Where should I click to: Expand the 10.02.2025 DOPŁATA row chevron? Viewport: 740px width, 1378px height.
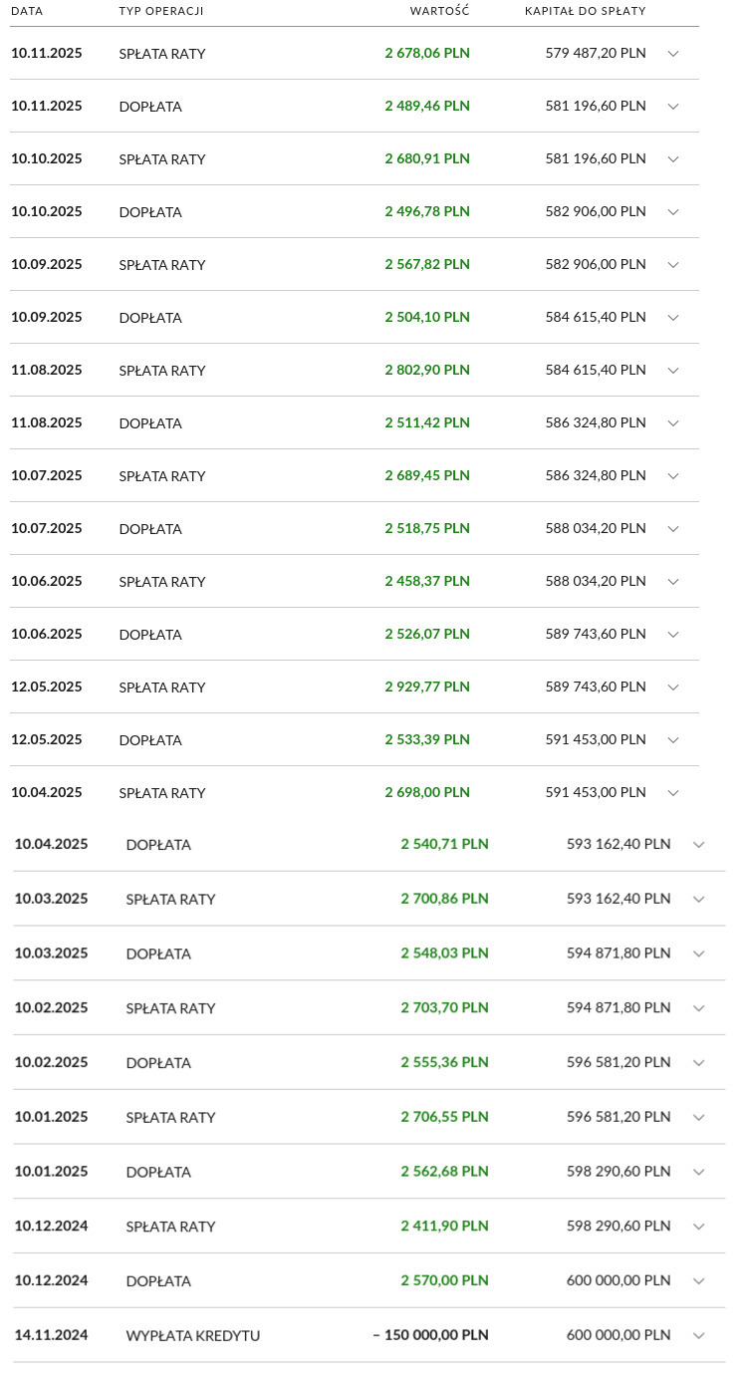(x=698, y=1063)
